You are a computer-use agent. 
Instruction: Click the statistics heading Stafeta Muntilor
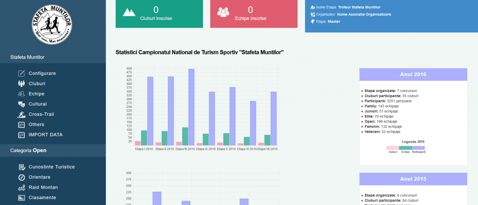point(200,52)
